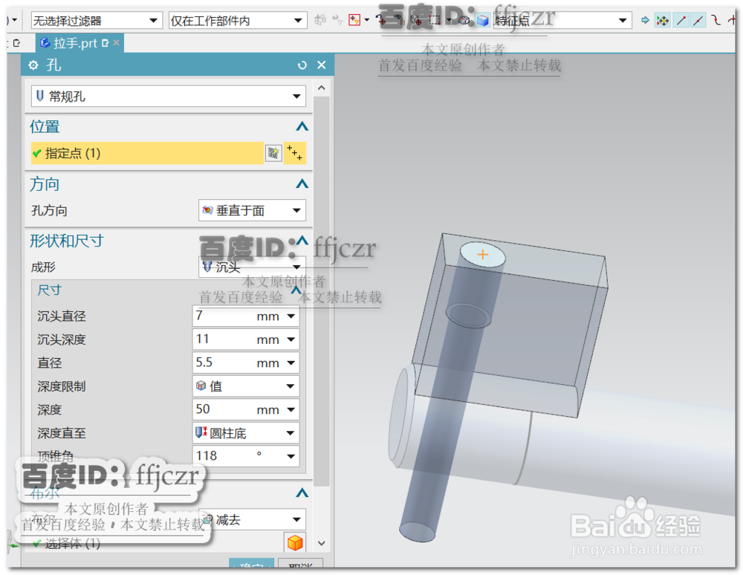Click the 直径 value field showing 5.5
Image resolution: width=743 pixels, height=575 pixels.
[x=223, y=363]
